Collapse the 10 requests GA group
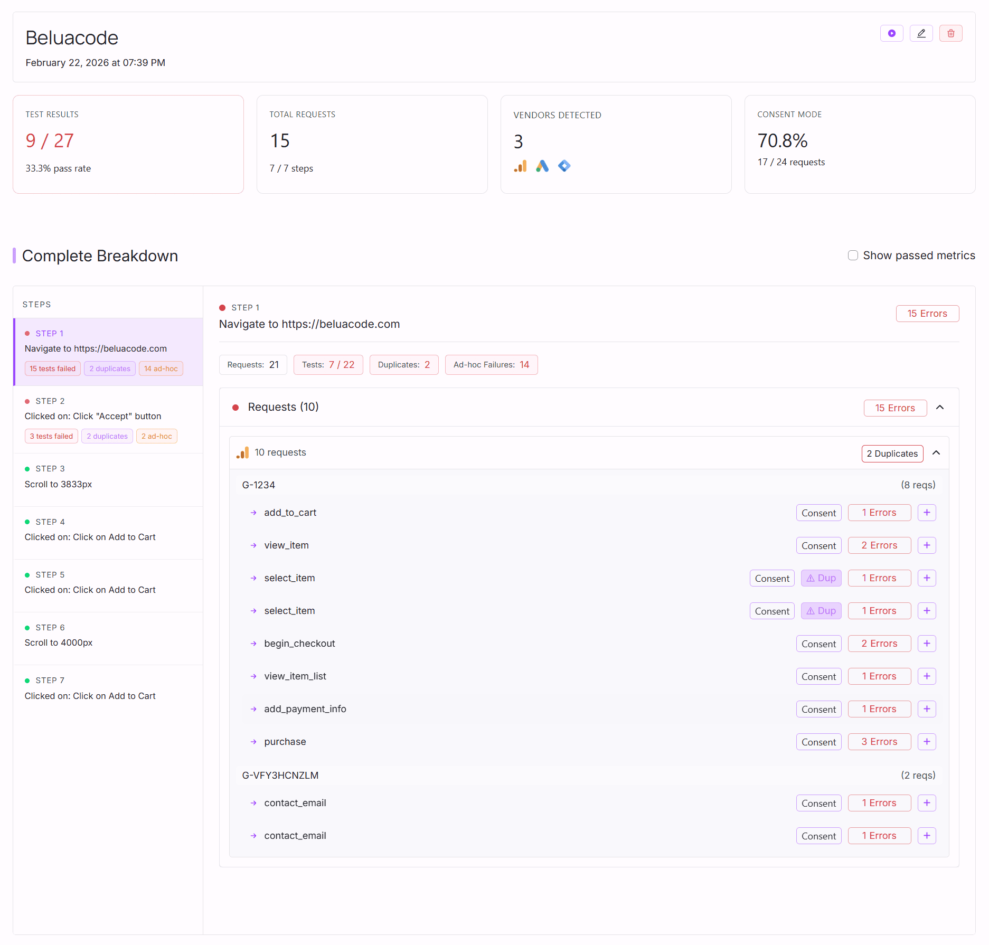Image resolution: width=989 pixels, height=945 pixels. (937, 452)
